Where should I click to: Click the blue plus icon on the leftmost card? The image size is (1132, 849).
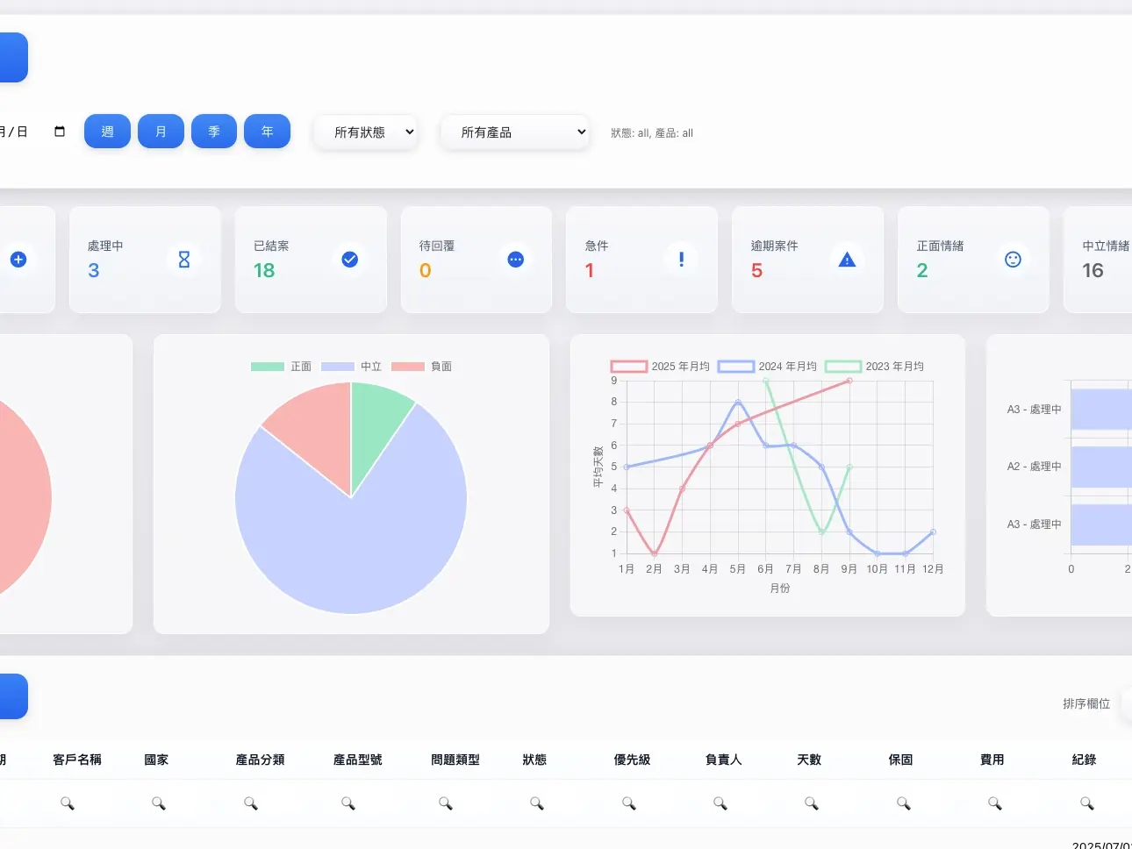[18, 259]
